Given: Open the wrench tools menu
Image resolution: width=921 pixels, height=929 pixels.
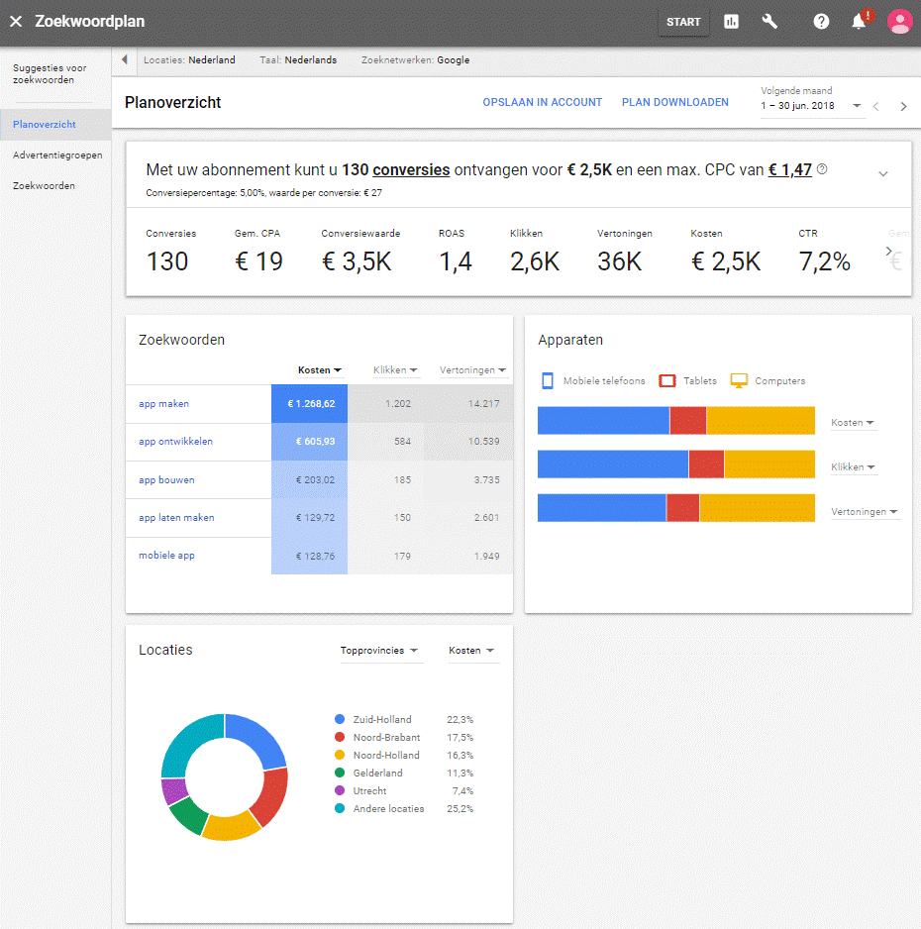Looking at the screenshot, I should pyautogui.click(x=769, y=21).
